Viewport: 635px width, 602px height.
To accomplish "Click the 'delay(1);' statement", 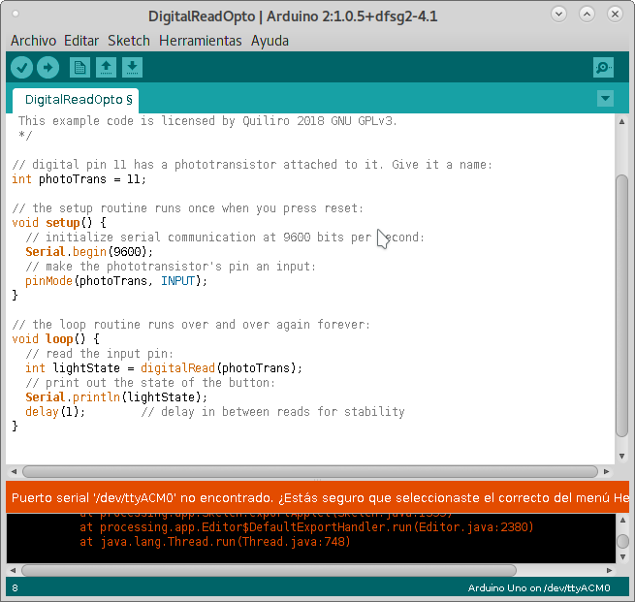I will click(x=55, y=412).
